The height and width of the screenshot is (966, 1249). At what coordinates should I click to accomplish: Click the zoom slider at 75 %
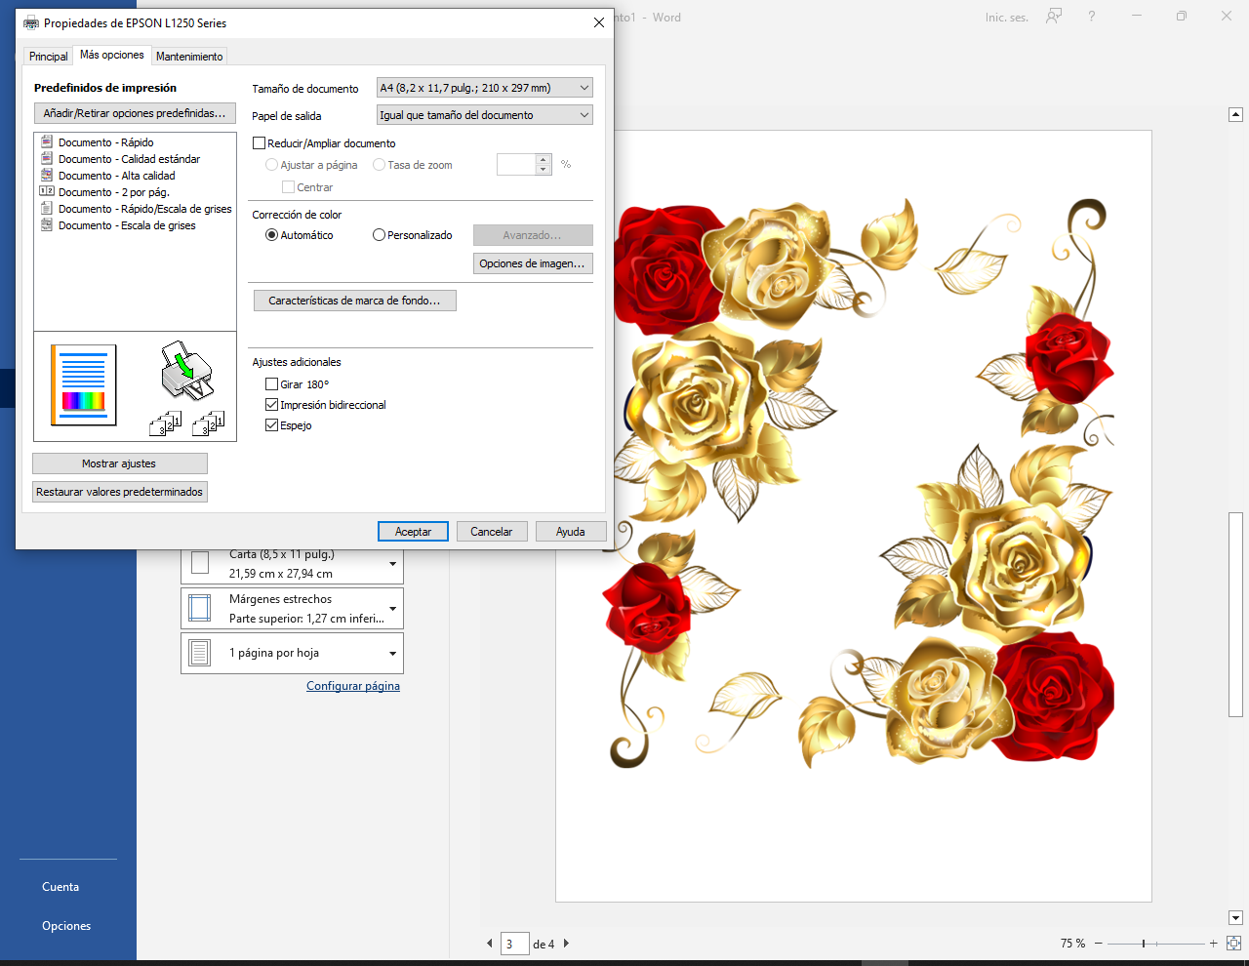1144,944
